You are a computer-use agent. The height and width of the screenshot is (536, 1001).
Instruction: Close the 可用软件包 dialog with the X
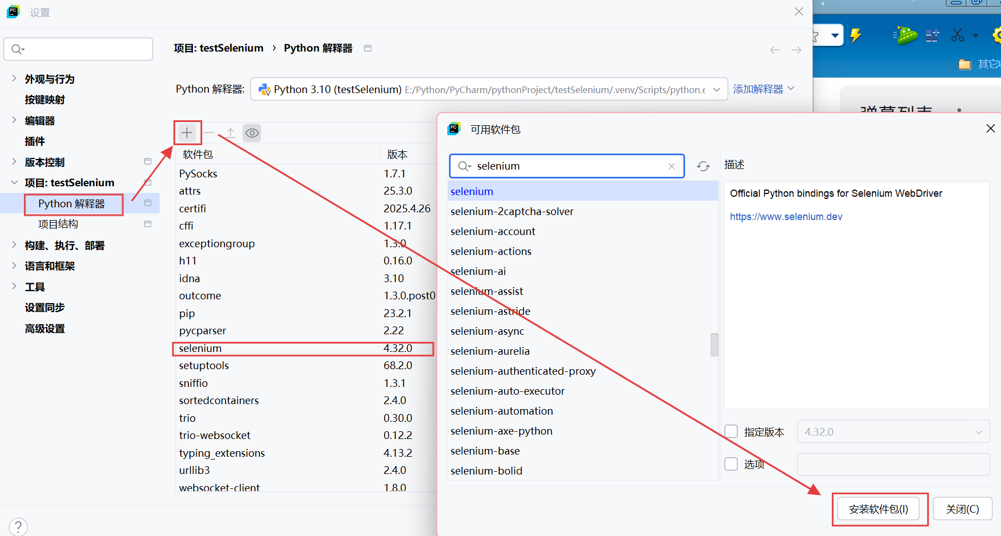point(990,129)
